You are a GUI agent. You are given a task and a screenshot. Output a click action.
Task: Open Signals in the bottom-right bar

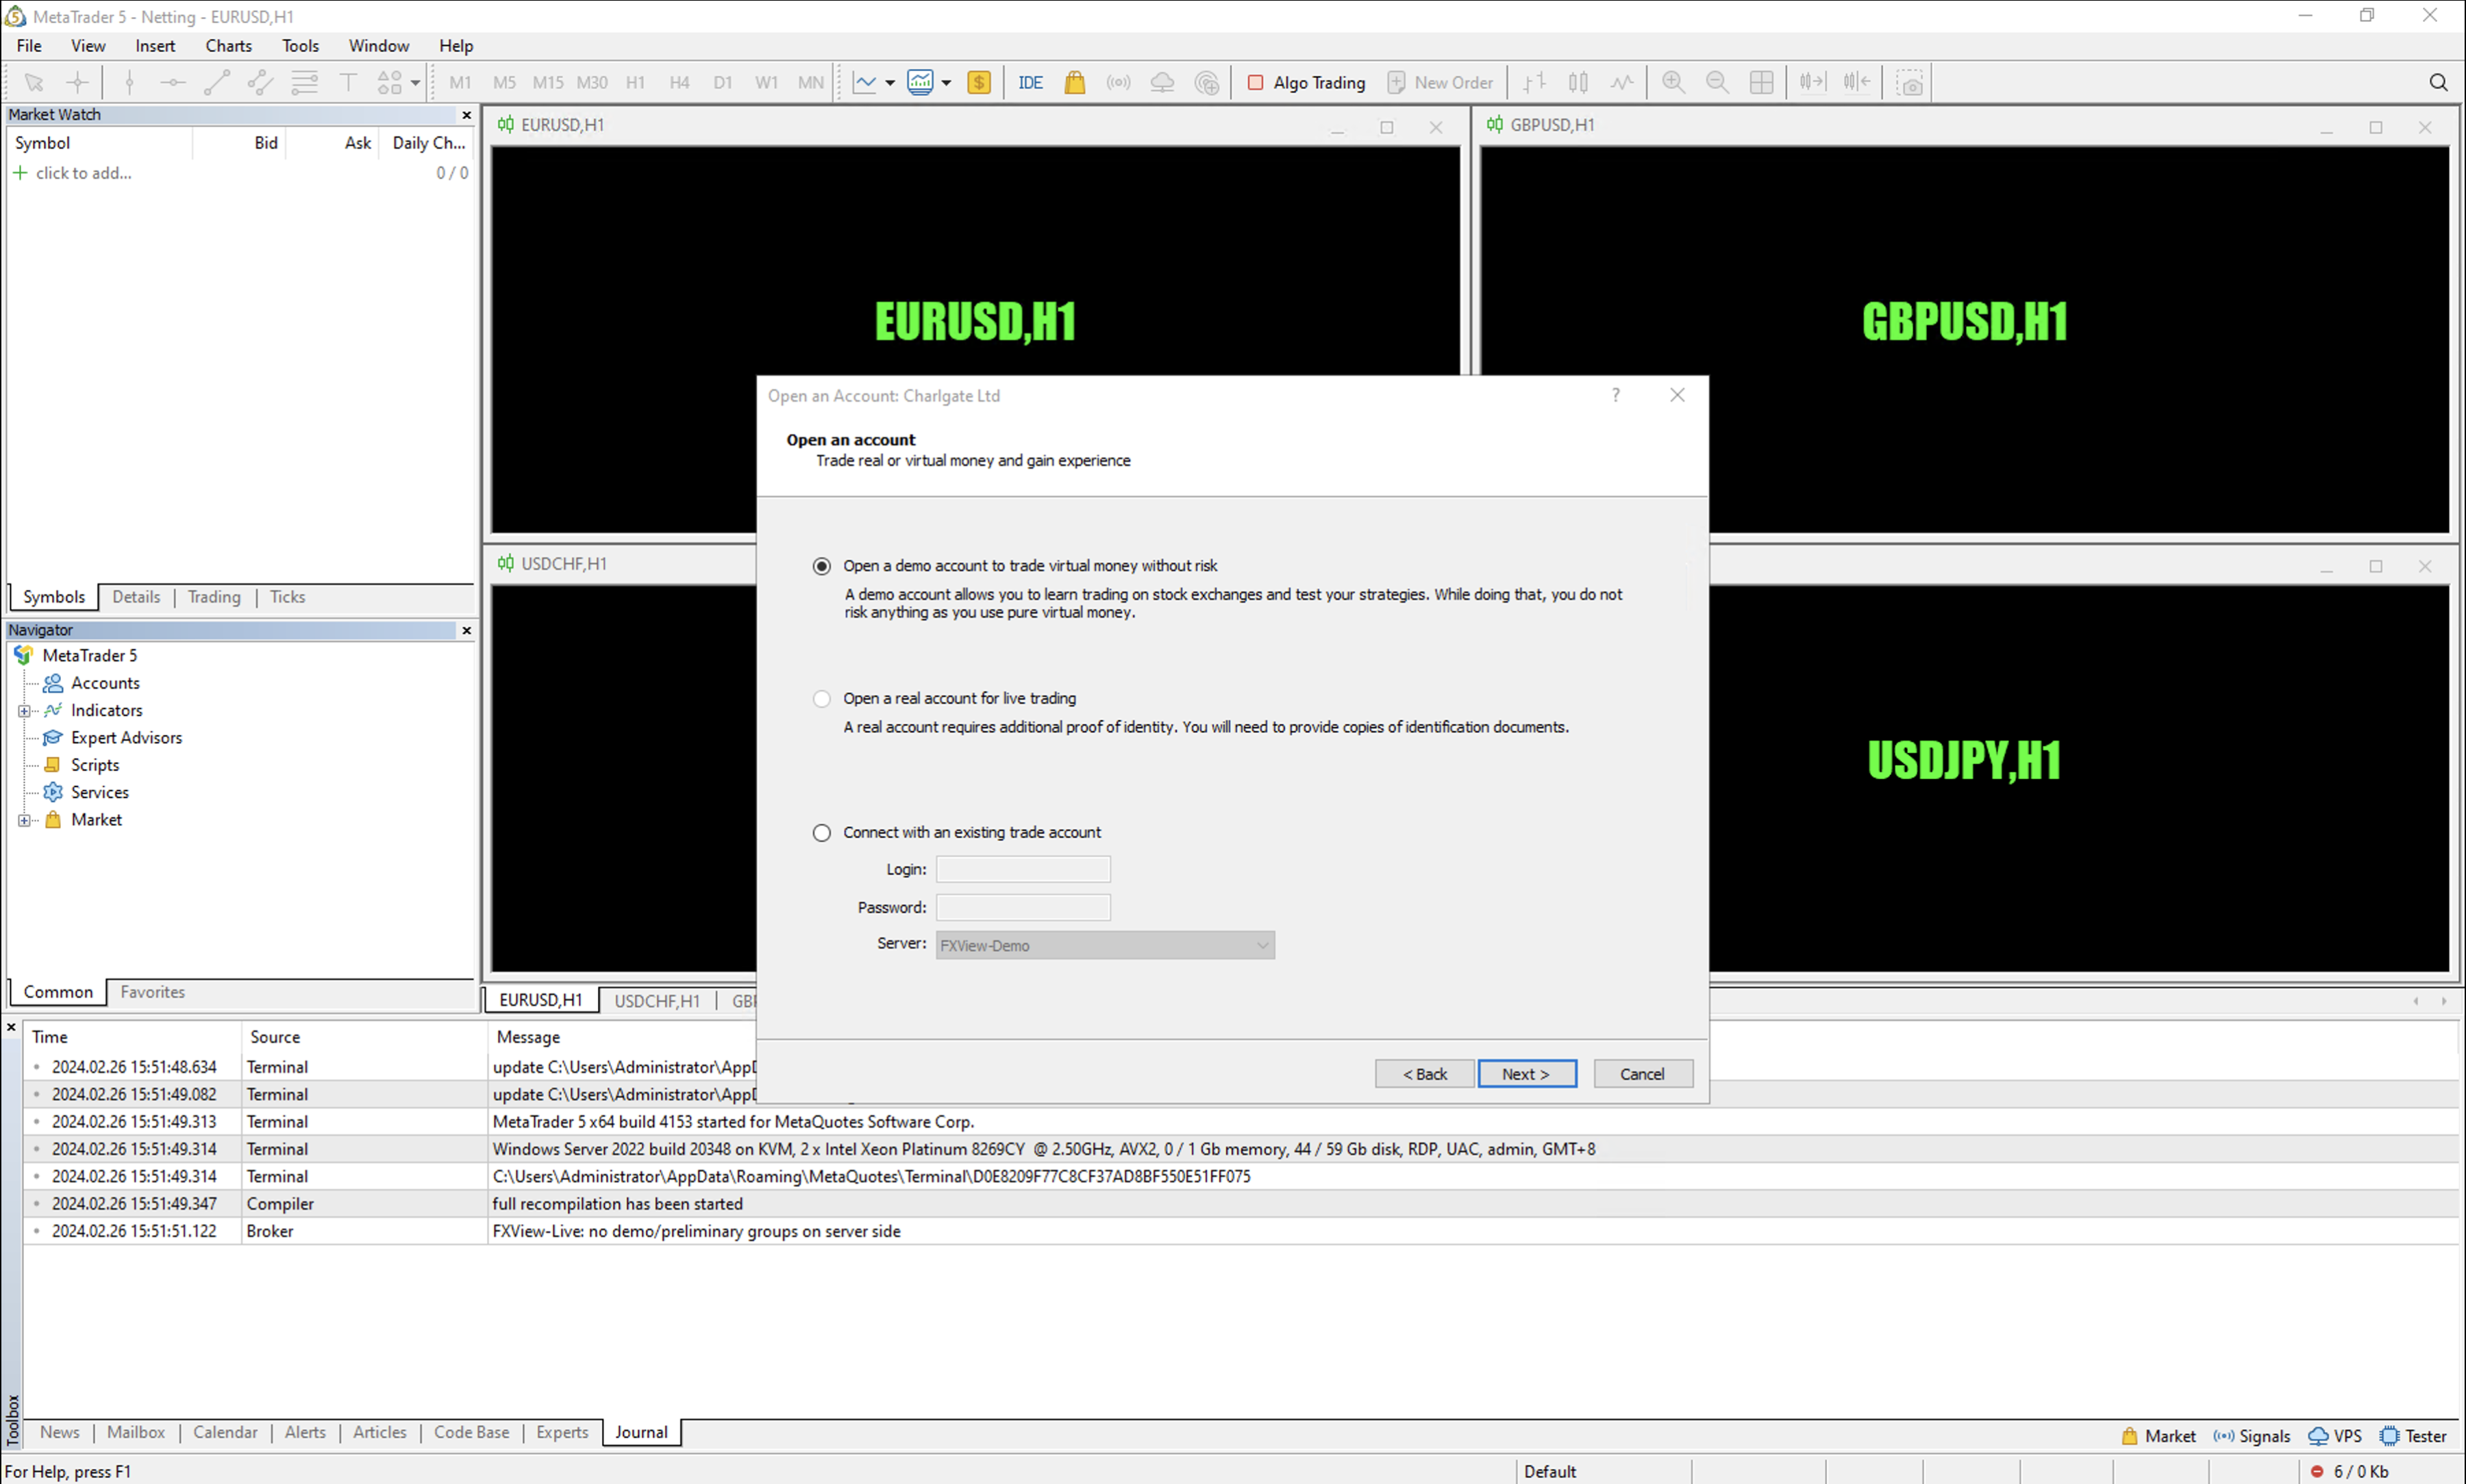(2252, 1436)
